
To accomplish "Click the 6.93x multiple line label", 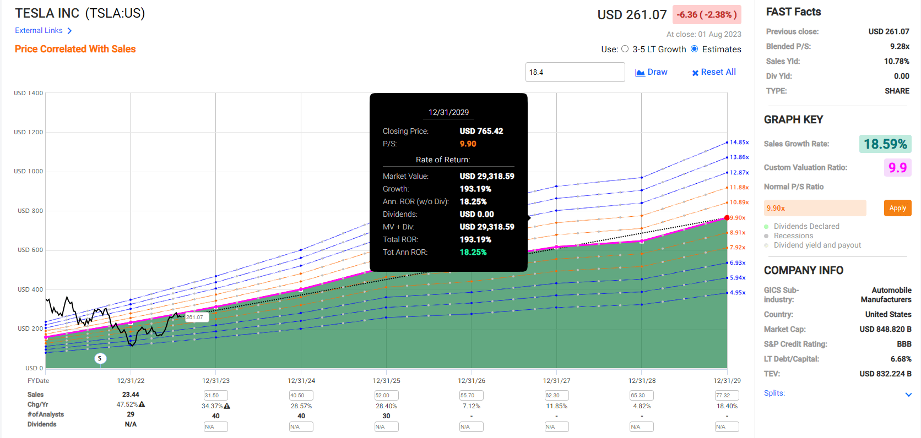I will pyautogui.click(x=738, y=263).
